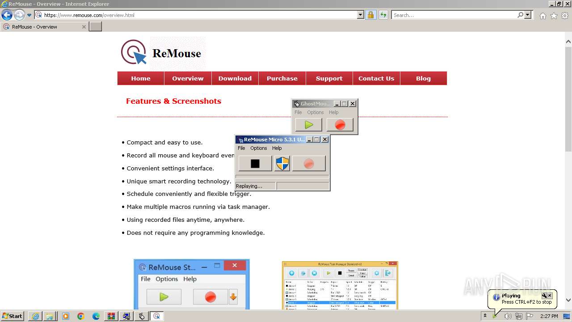Viewport: 572px width, 322px height.
Task: Close the Playing notification balloon
Action: click(x=550, y=296)
